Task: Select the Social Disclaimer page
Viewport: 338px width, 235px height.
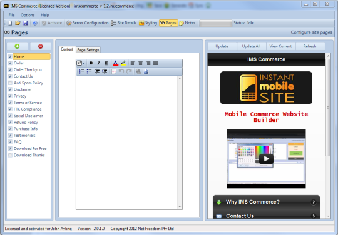Action: tap(28, 116)
